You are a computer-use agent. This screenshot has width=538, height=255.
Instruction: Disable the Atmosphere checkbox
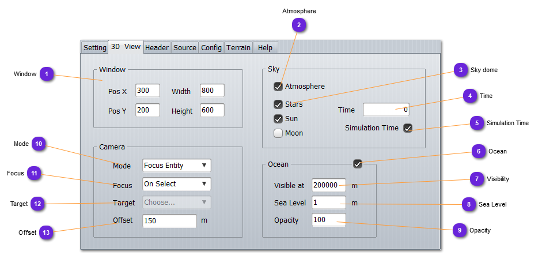click(278, 87)
